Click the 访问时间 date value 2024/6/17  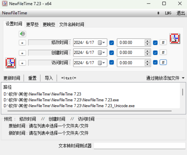pyautogui.click(x=84, y=63)
